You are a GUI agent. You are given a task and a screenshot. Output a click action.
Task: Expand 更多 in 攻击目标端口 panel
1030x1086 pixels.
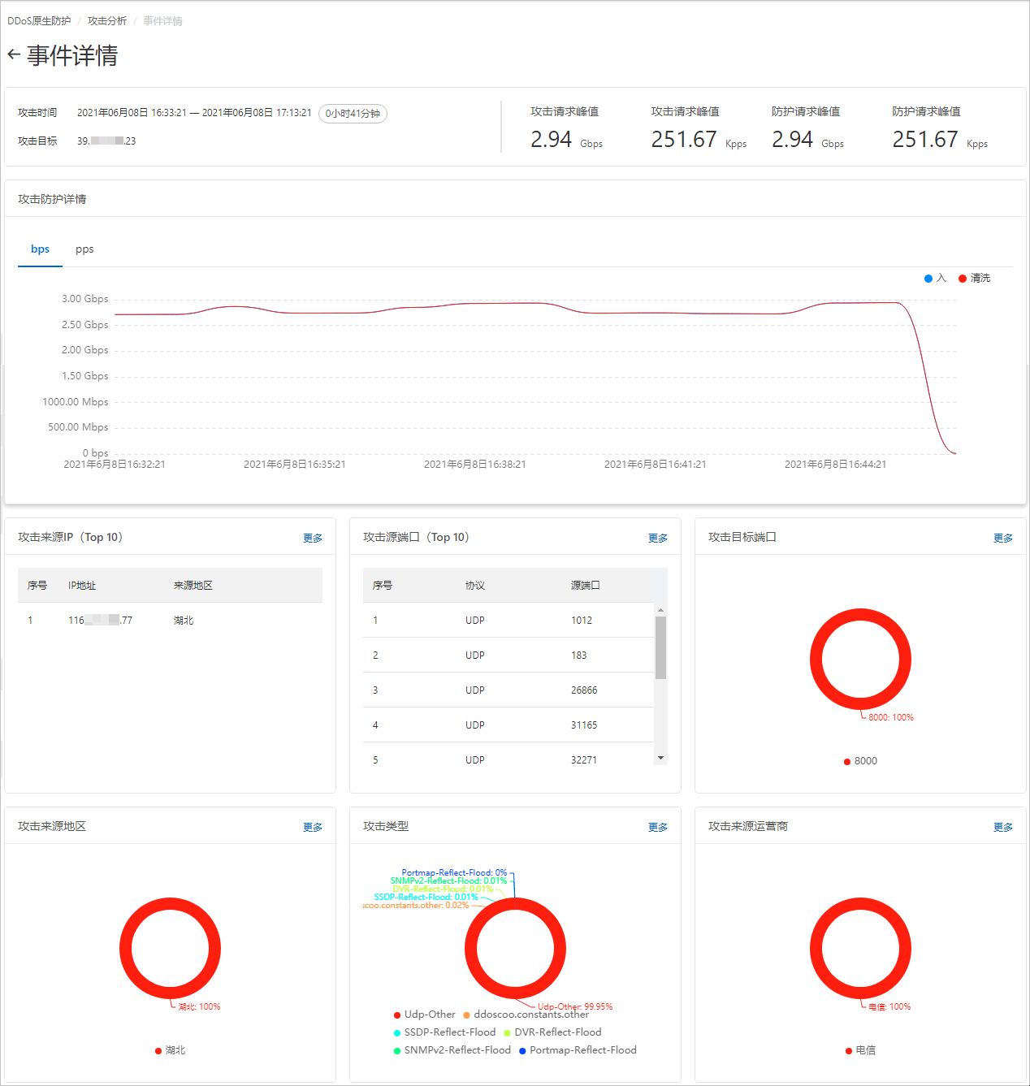[x=1002, y=537]
